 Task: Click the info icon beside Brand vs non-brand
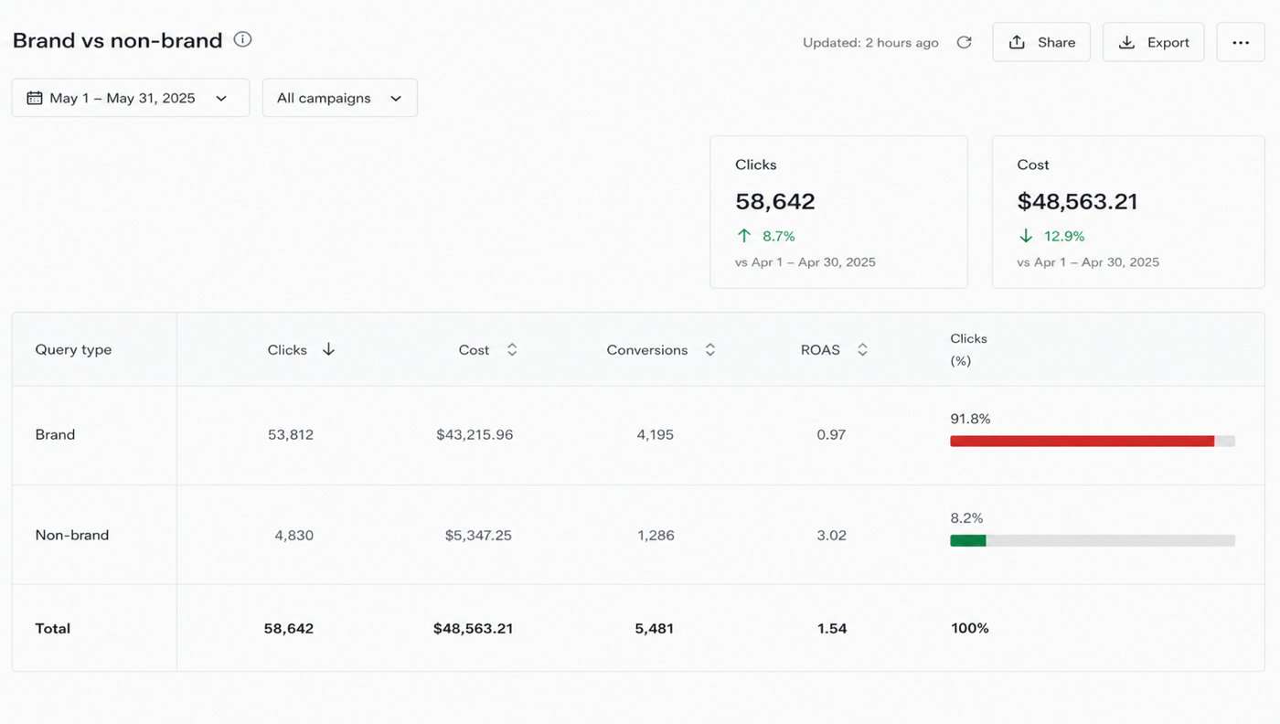[242, 39]
